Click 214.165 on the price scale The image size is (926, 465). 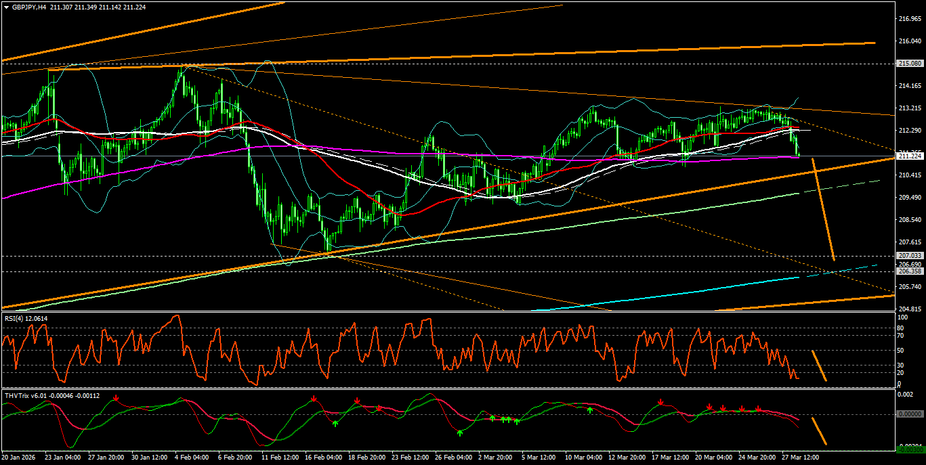pyautogui.click(x=910, y=86)
